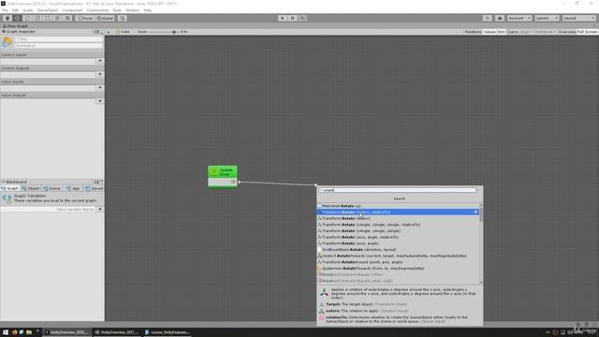Open the Component menu
Image resolution: width=599 pixels, height=337 pixels.
pyautogui.click(x=72, y=10)
